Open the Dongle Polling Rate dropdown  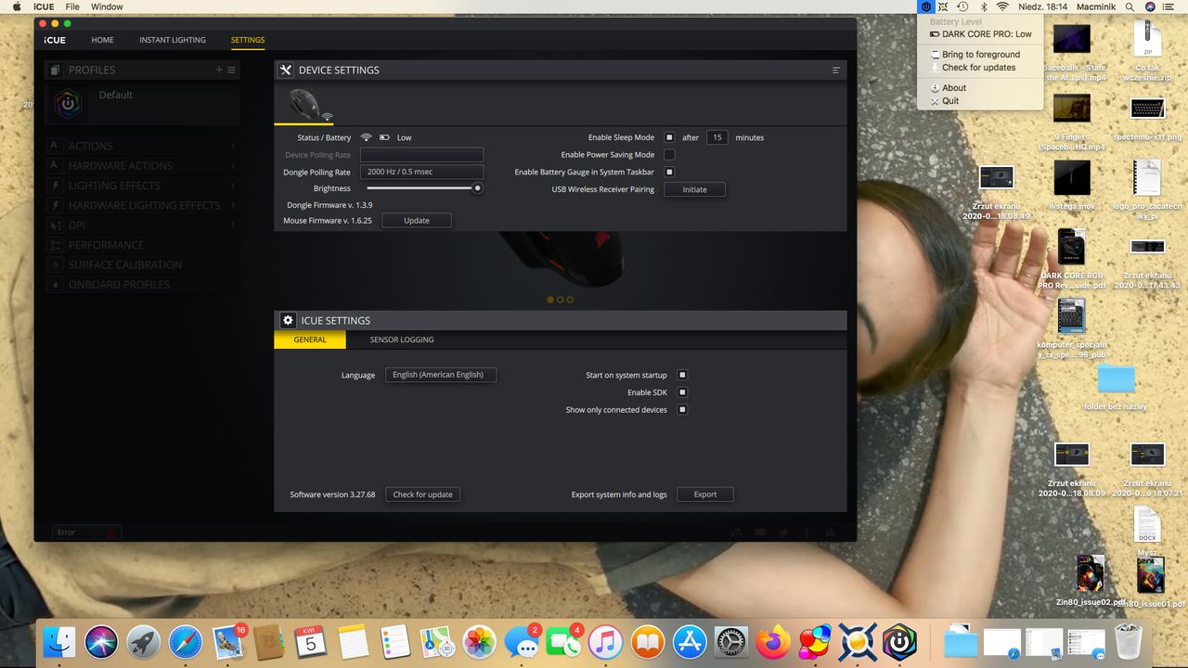(421, 172)
